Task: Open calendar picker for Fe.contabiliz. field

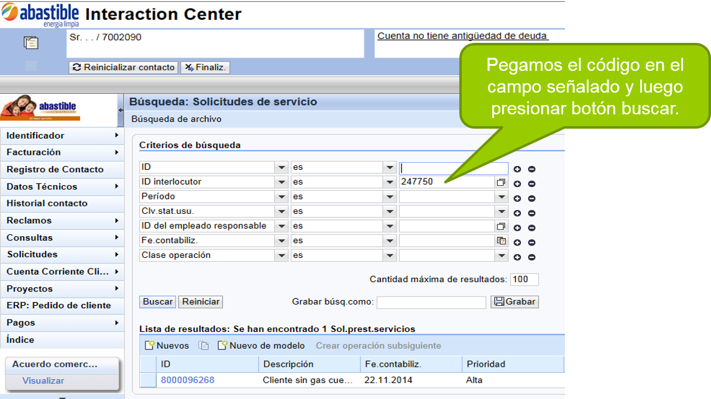Action: pyautogui.click(x=501, y=241)
